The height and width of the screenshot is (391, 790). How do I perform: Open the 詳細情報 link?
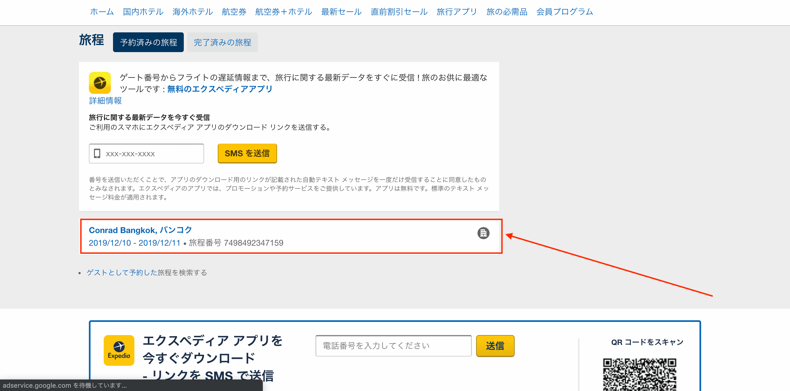point(105,100)
